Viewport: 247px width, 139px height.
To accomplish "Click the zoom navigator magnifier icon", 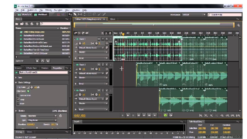I will [x=239, y=25].
